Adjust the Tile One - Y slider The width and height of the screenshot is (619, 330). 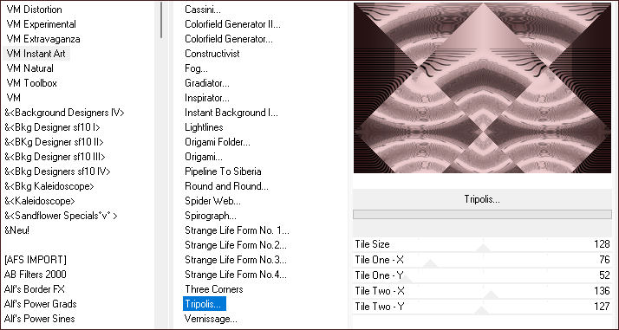pyautogui.click(x=482, y=275)
